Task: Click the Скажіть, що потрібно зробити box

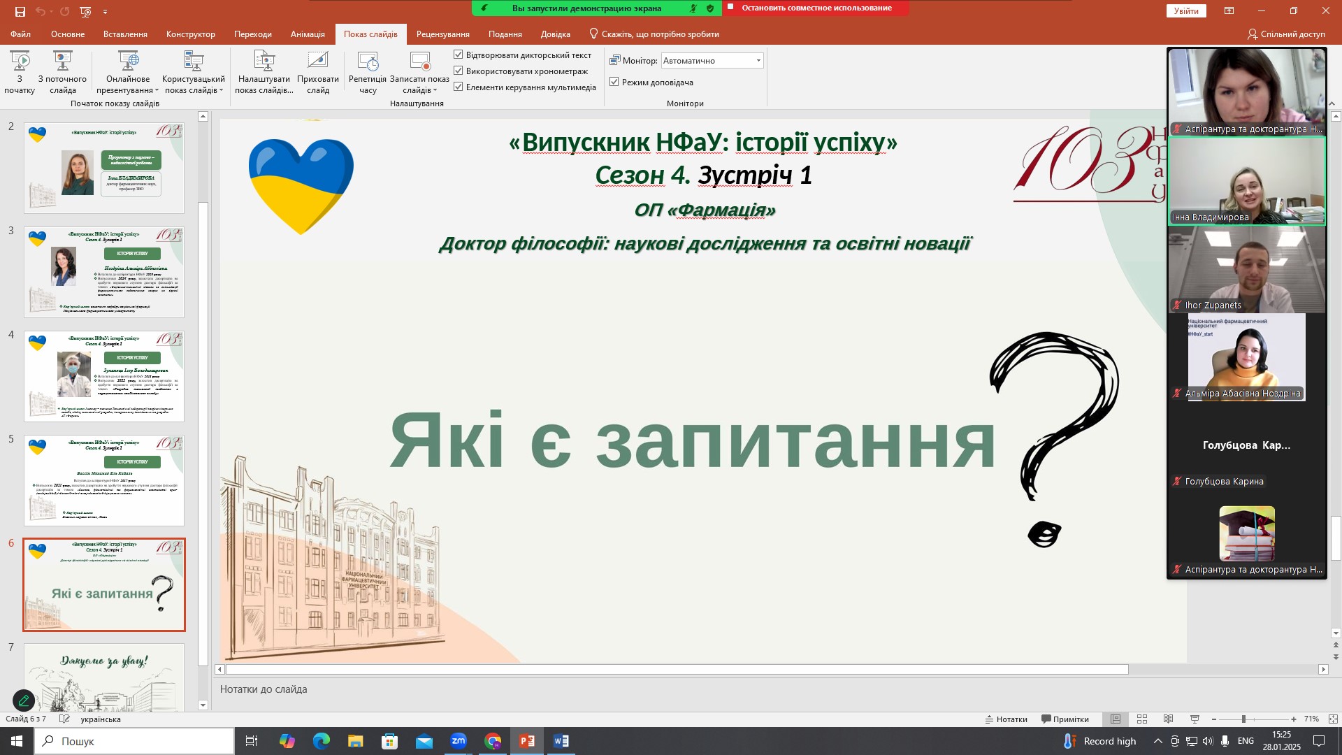Action: click(x=654, y=34)
